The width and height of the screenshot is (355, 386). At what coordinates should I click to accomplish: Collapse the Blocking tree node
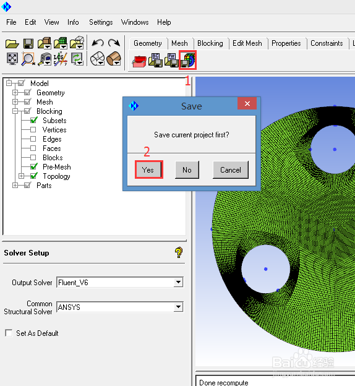tap(15, 111)
